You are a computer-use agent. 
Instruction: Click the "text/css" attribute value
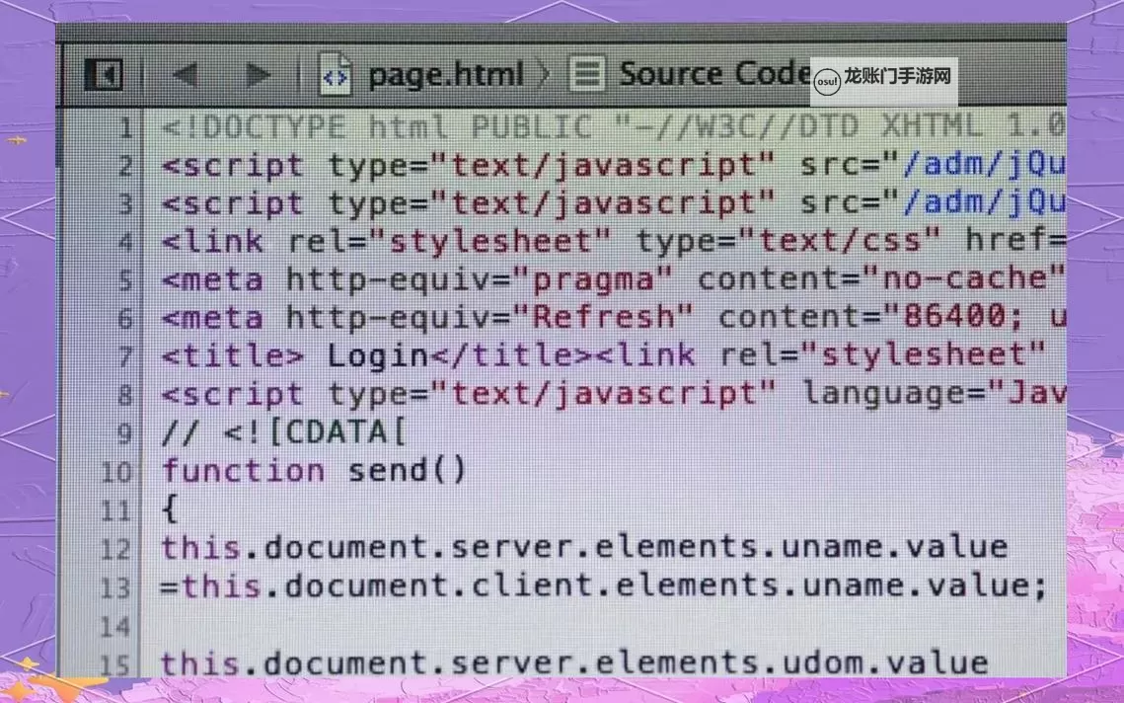785,241
